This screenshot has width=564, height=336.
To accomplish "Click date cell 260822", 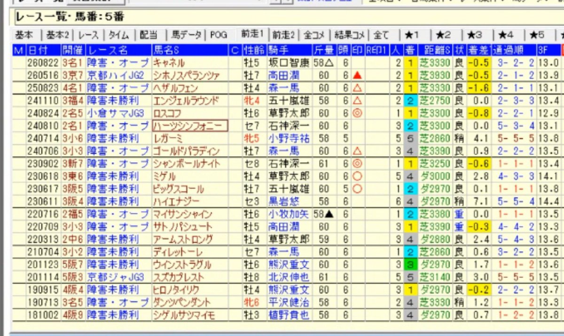I will (x=43, y=63).
